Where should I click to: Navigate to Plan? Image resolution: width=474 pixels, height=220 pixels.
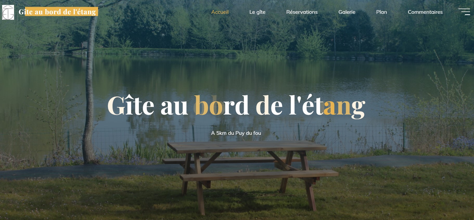click(381, 12)
